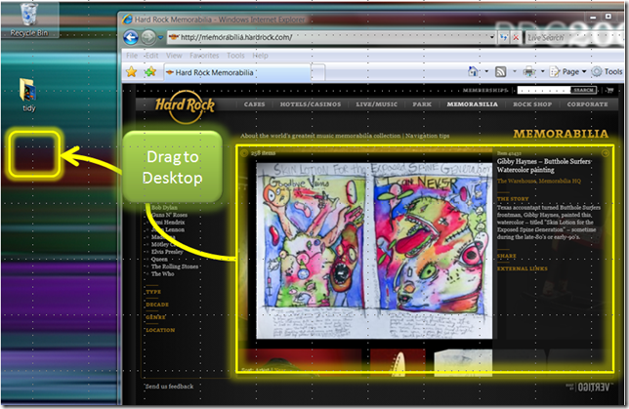The image size is (629, 409).
Task: Go to CAFES in site navigation
Action: (254, 104)
